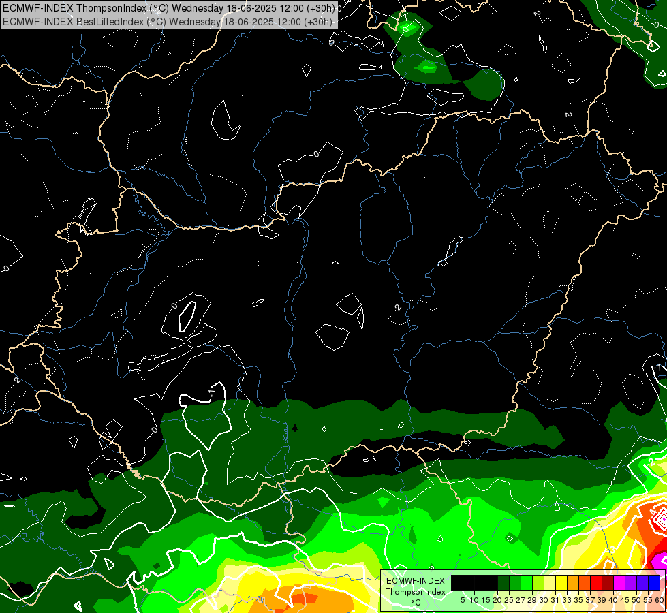Click the indigo 50–55 legend swatch

coord(642,583)
